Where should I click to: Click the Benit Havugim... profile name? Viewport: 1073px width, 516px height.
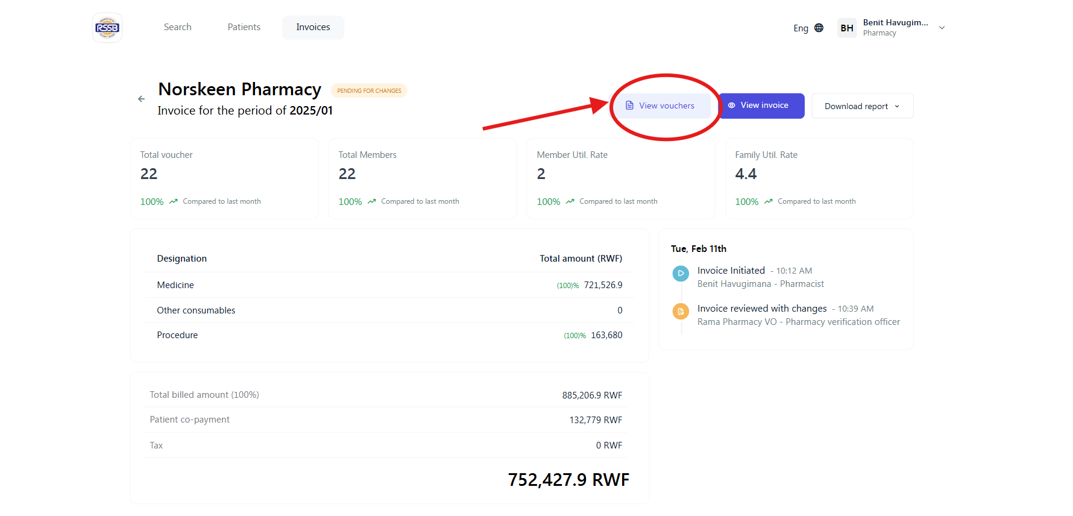(x=895, y=22)
